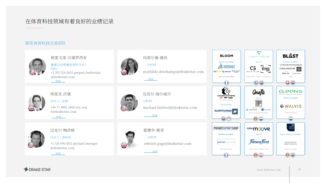Image resolution: width=326 pixels, height=183 pixels.
Task: Open Michael Heilweil's profile photo
Action: click(x=129, y=102)
